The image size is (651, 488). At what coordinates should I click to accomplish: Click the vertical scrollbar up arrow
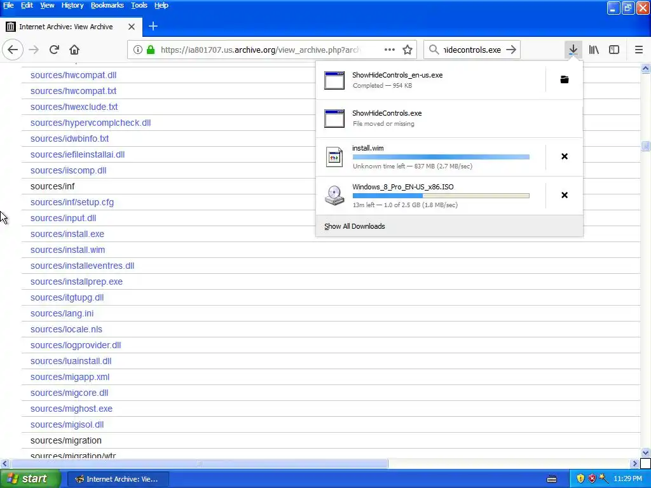click(x=645, y=69)
